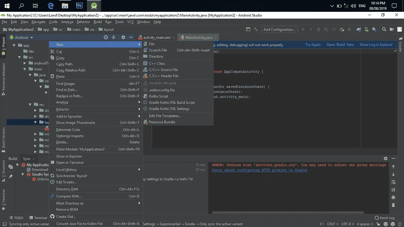Open Photoshop from the Windows taskbar
404x227 pixels.
pyautogui.click(x=80, y=6)
